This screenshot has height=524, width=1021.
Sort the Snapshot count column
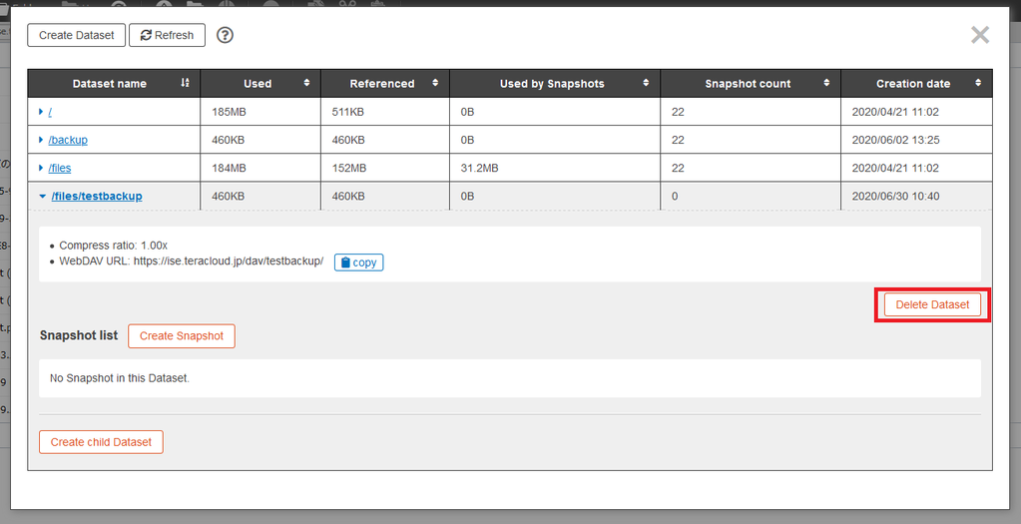[826, 84]
